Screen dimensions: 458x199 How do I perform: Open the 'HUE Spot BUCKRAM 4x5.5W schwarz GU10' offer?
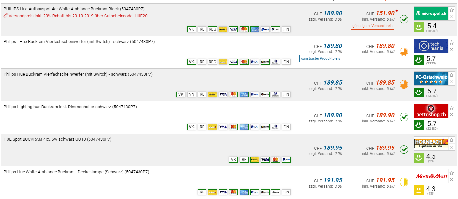[57, 139]
